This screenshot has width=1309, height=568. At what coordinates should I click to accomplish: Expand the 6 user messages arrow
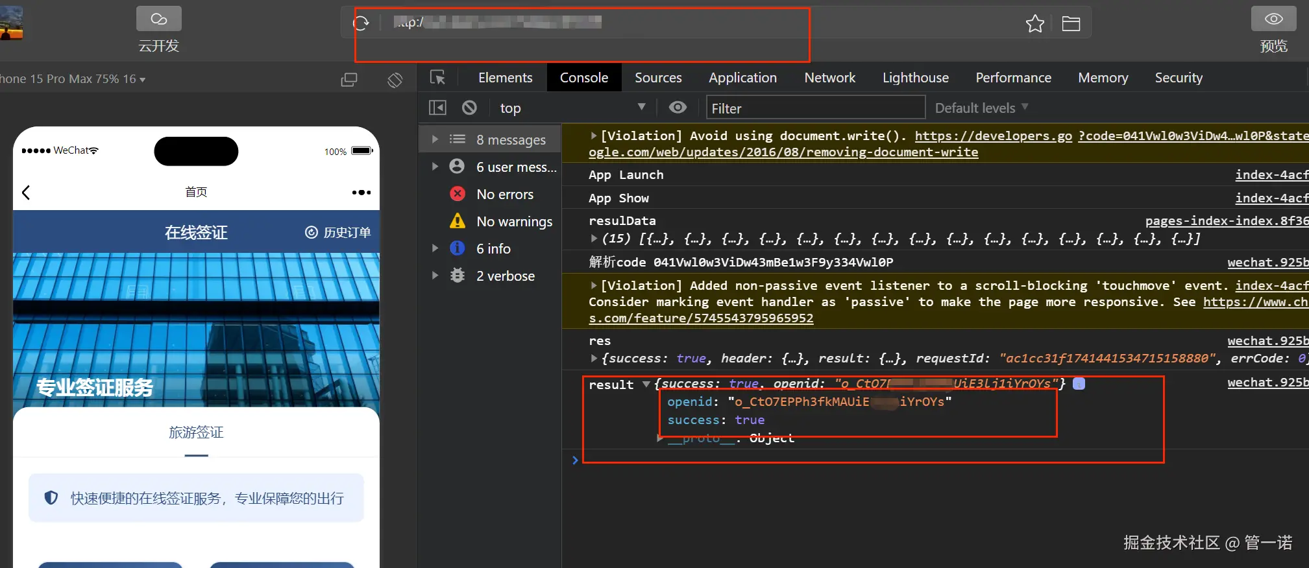click(x=435, y=167)
